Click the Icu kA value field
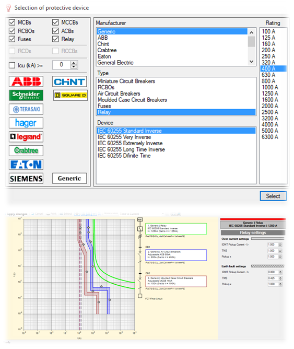The image size is (294, 349). point(62,65)
